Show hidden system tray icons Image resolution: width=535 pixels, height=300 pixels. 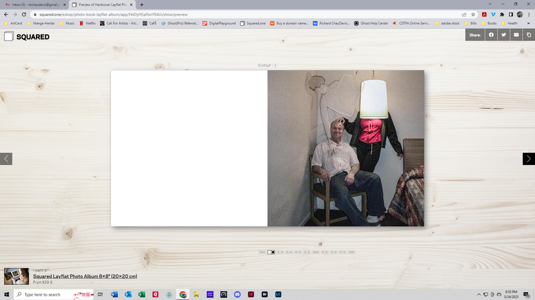(479, 294)
